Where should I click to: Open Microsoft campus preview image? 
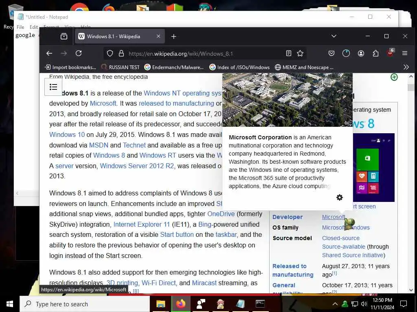[288, 100]
